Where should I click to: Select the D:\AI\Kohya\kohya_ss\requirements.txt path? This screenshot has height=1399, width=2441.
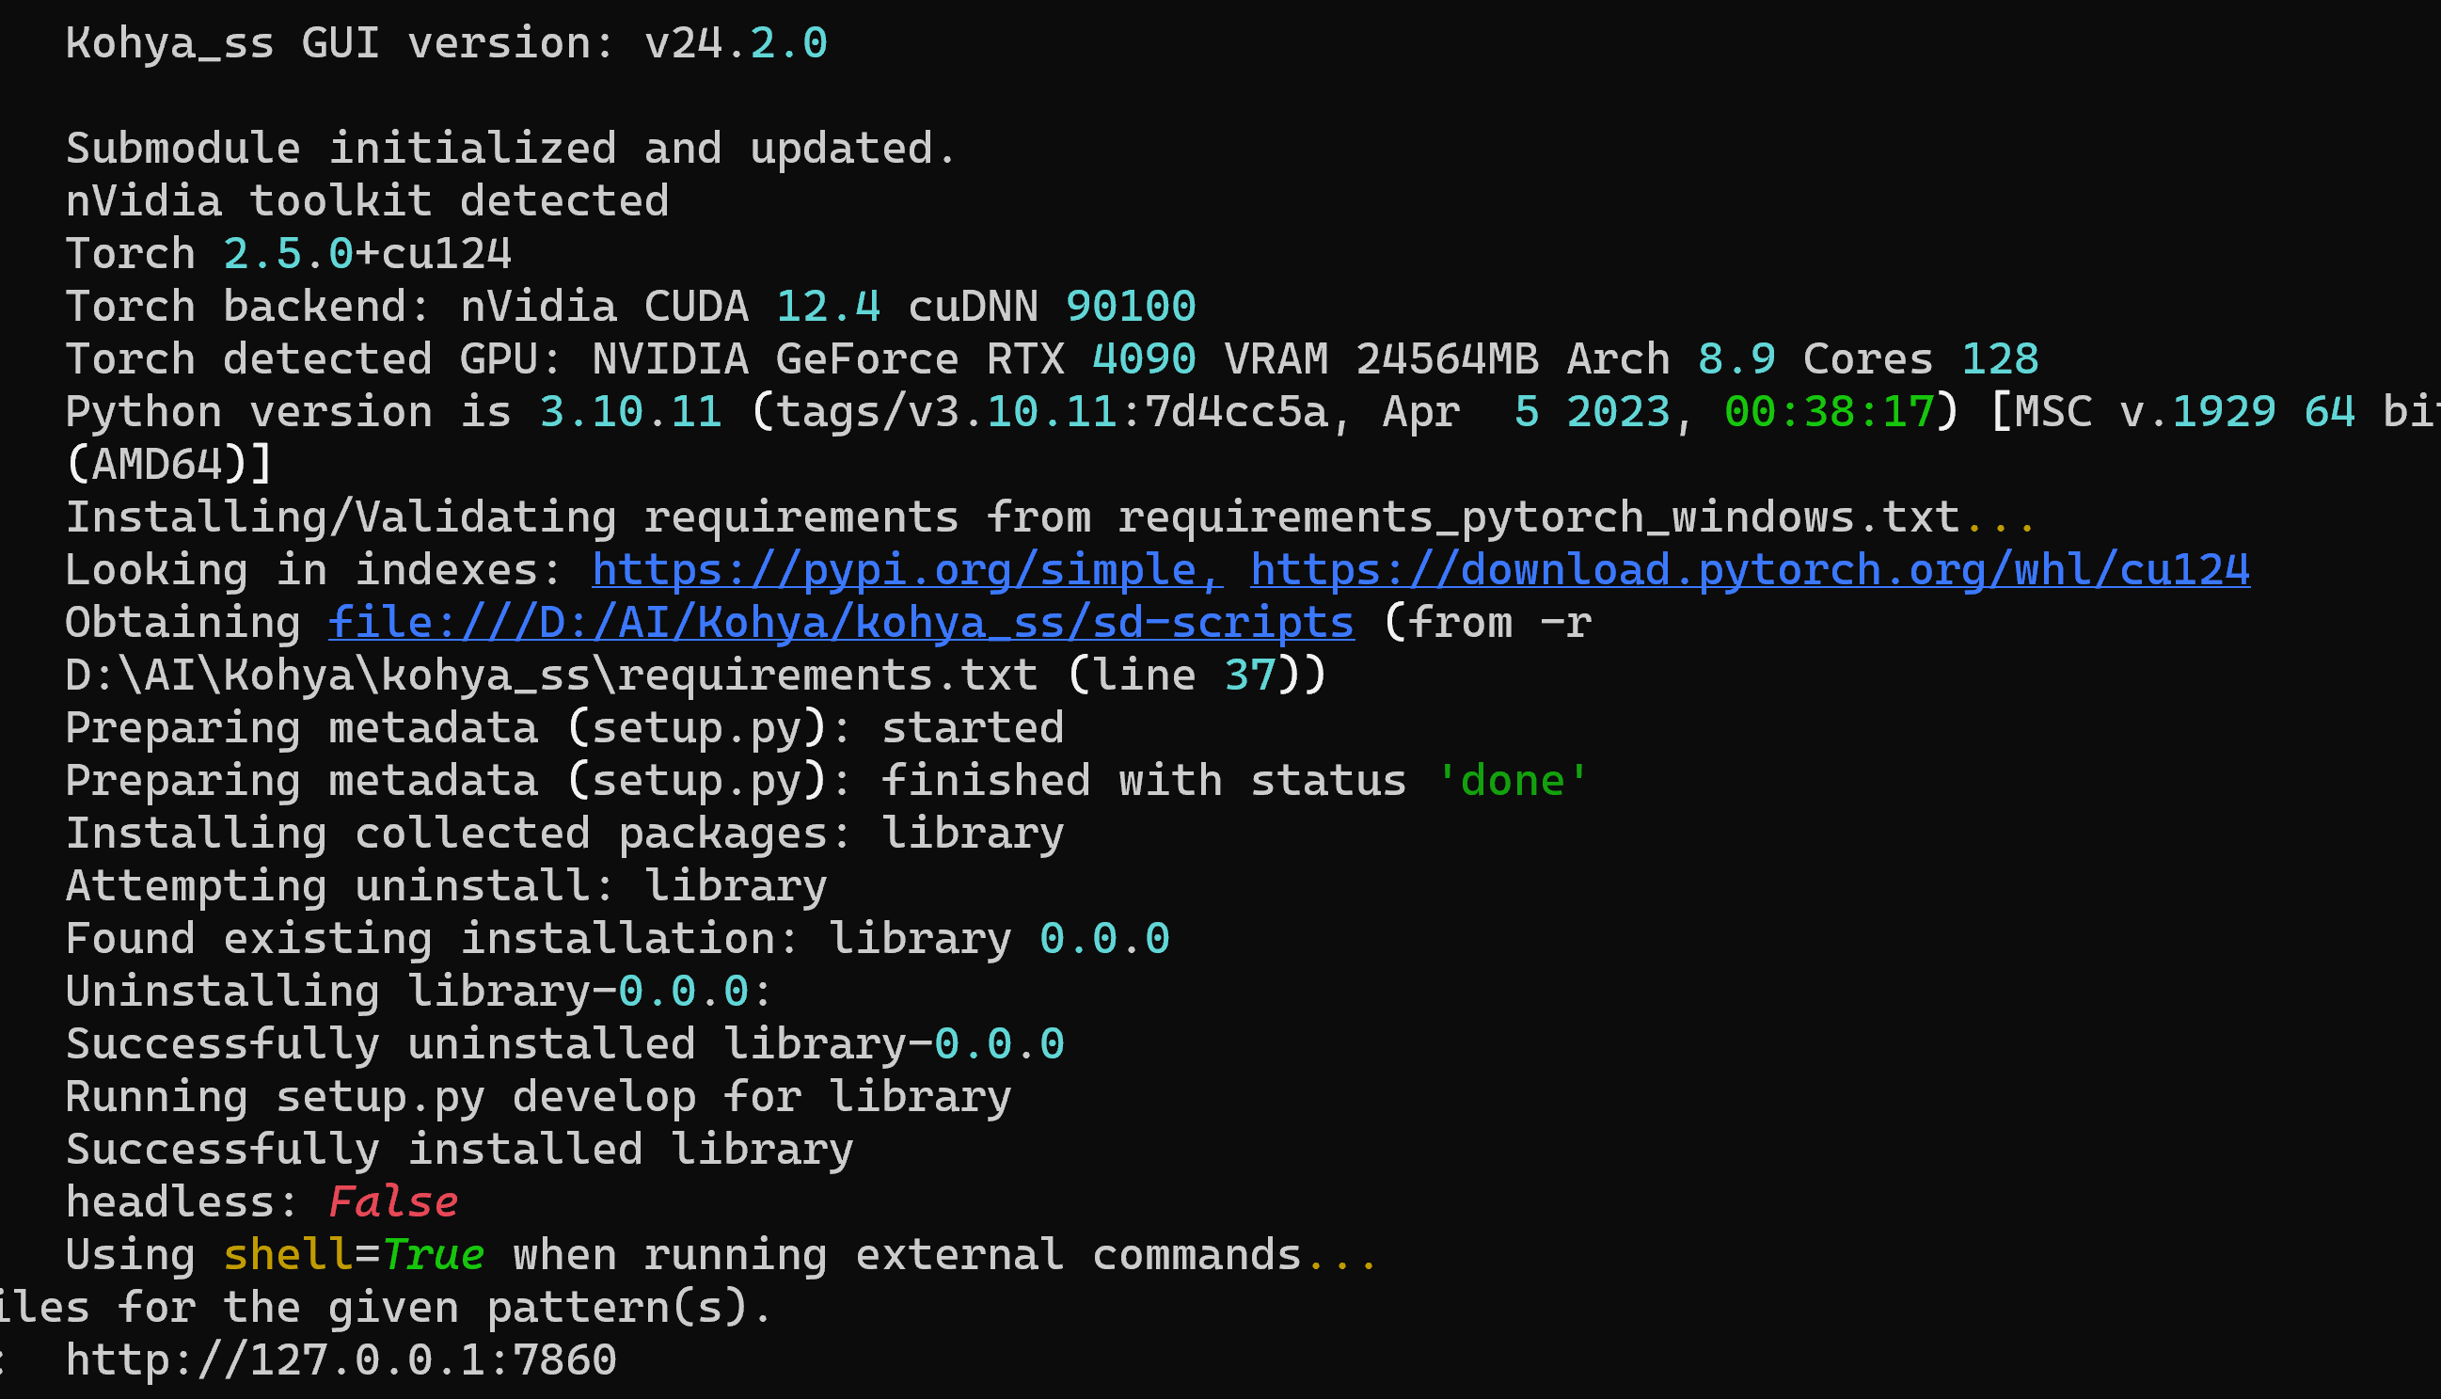click(x=547, y=674)
